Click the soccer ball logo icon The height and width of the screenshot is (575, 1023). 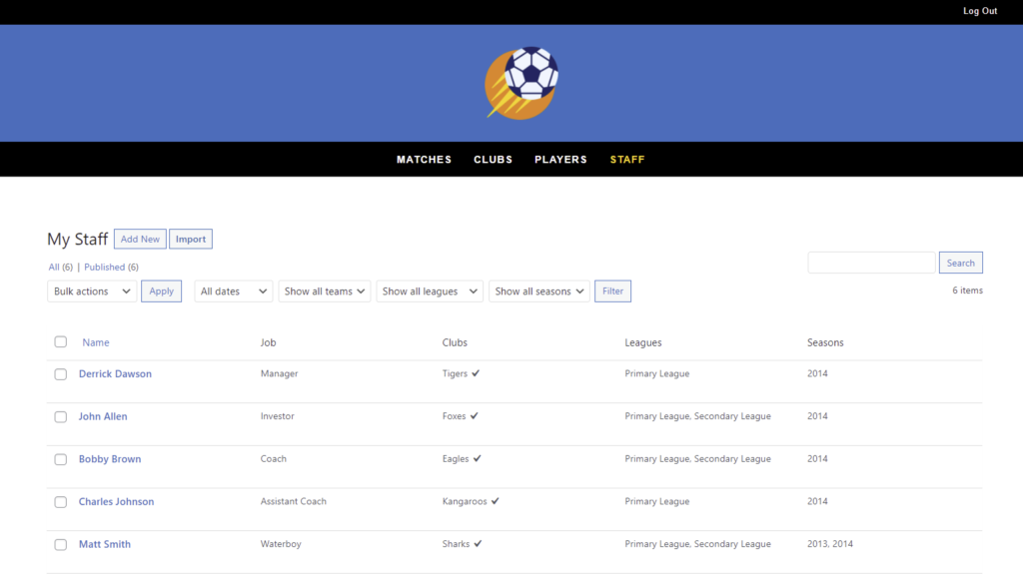520,82
